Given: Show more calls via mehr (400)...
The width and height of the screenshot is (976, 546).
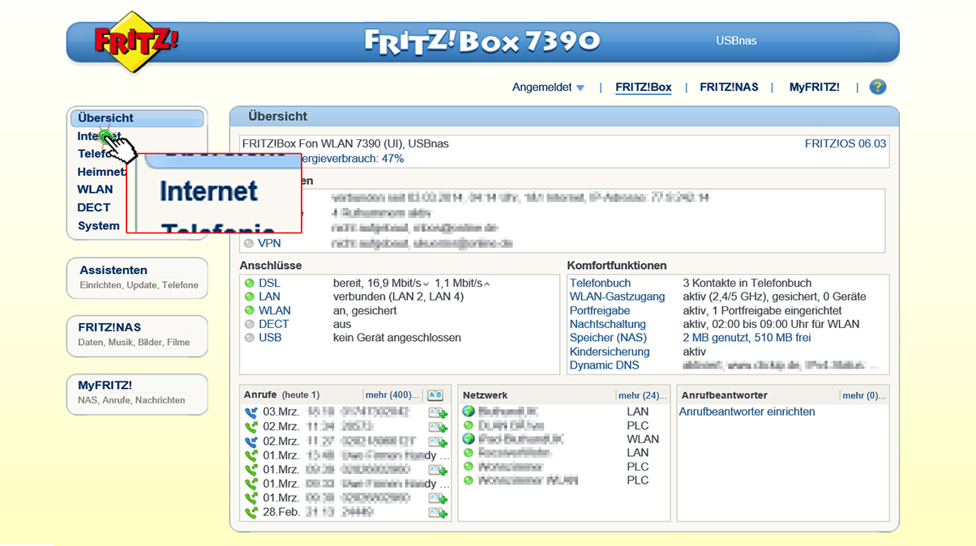Looking at the screenshot, I should (x=393, y=395).
